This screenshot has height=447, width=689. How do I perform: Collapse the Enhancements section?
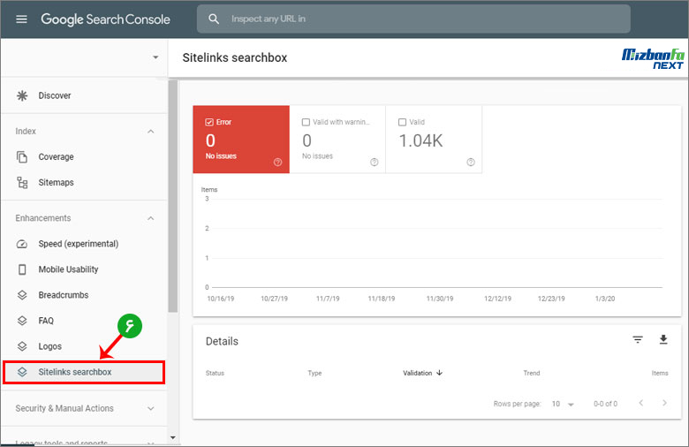[x=151, y=218]
